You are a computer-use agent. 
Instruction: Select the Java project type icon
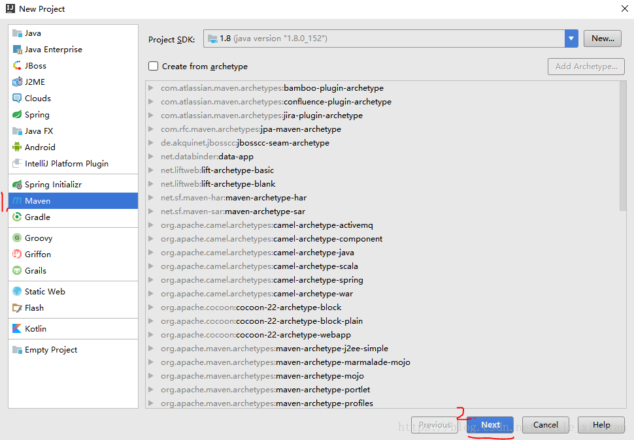coord(17,33)
